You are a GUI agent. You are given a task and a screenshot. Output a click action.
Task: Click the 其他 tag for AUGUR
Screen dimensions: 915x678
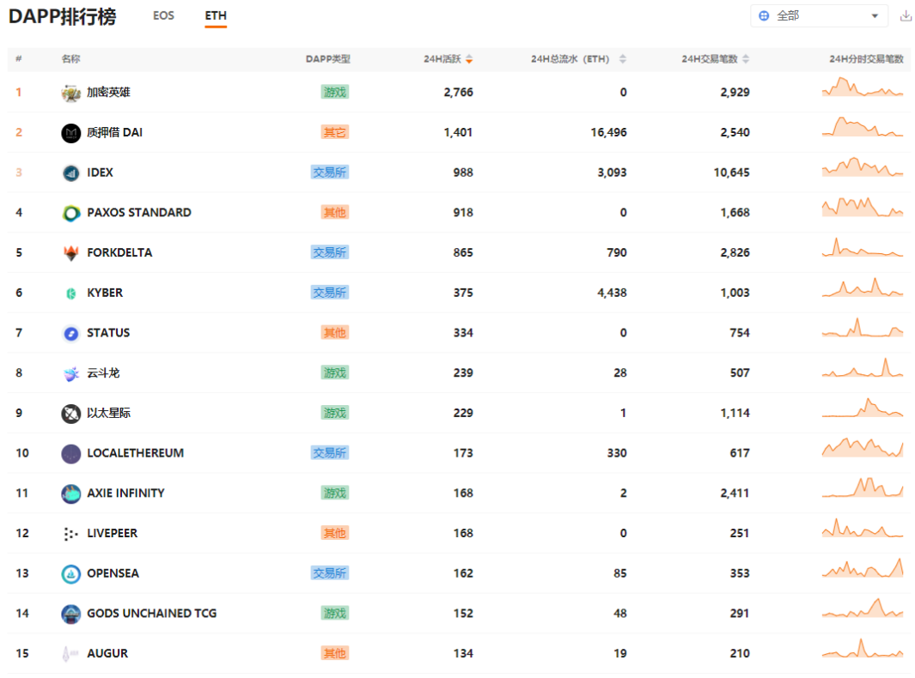coord(335,653)
